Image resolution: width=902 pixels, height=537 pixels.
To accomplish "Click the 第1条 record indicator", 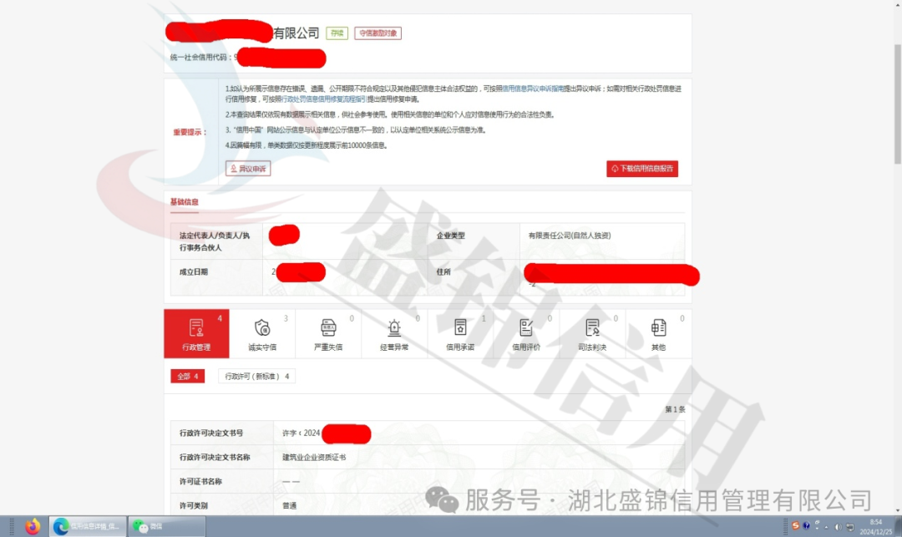I will (675, 409).
